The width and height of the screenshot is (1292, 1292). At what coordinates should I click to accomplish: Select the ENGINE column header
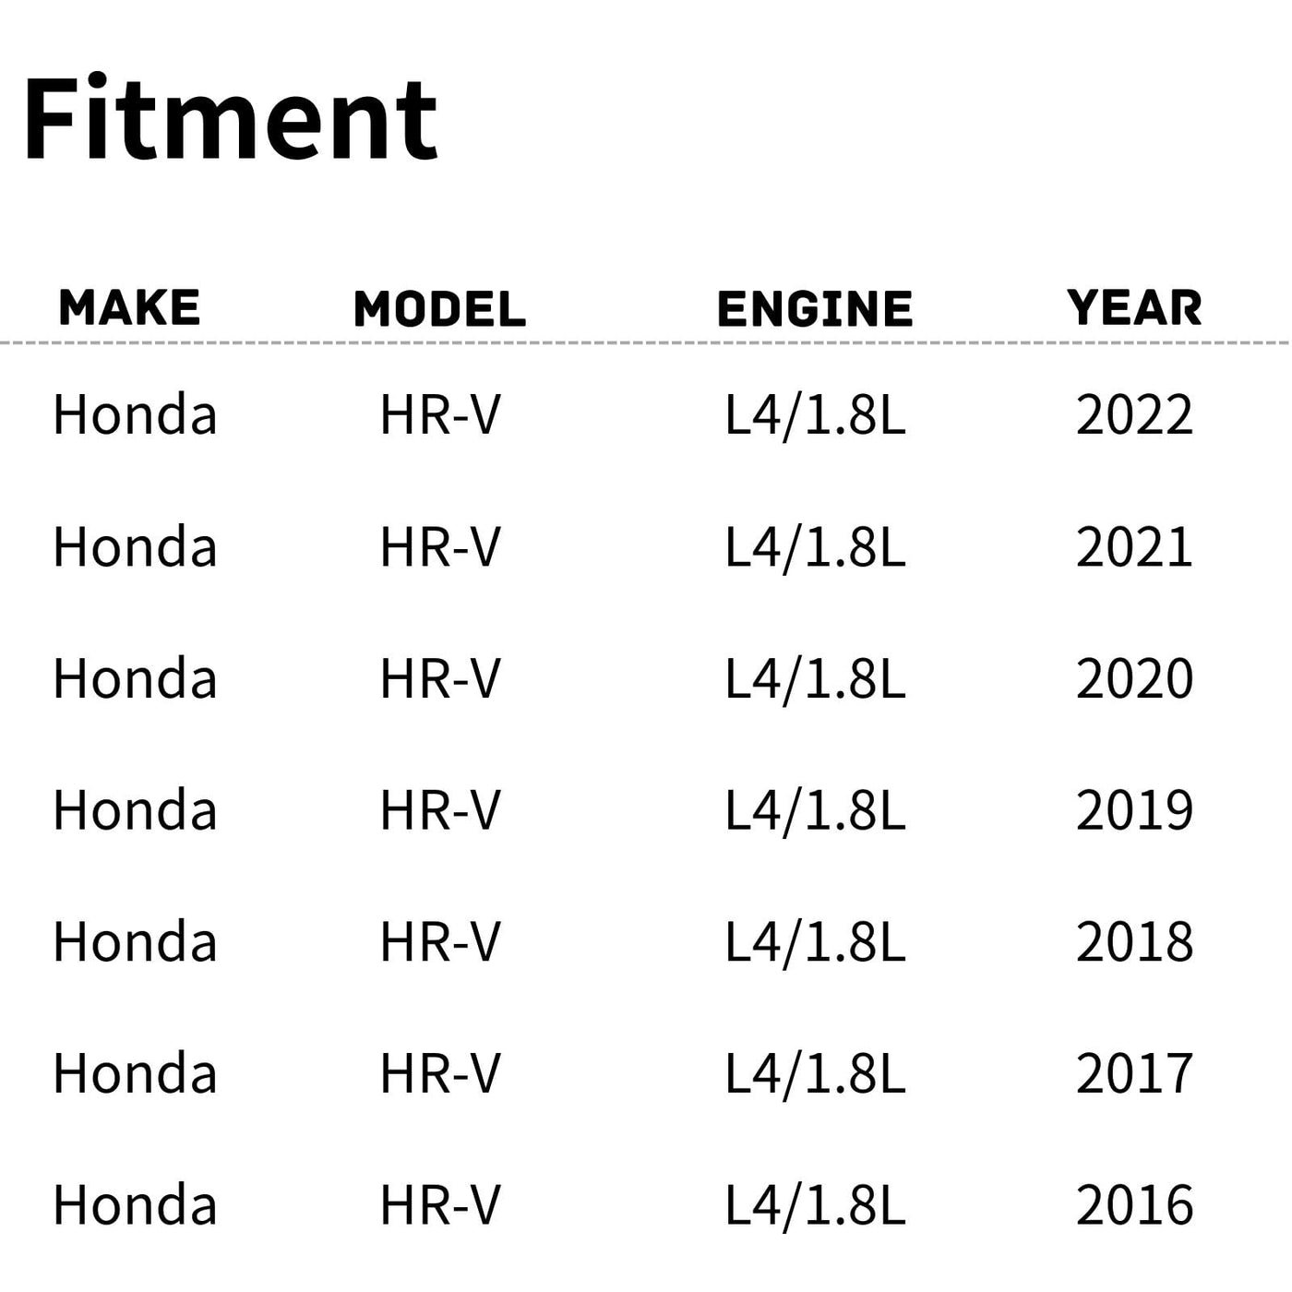point(815,309)
